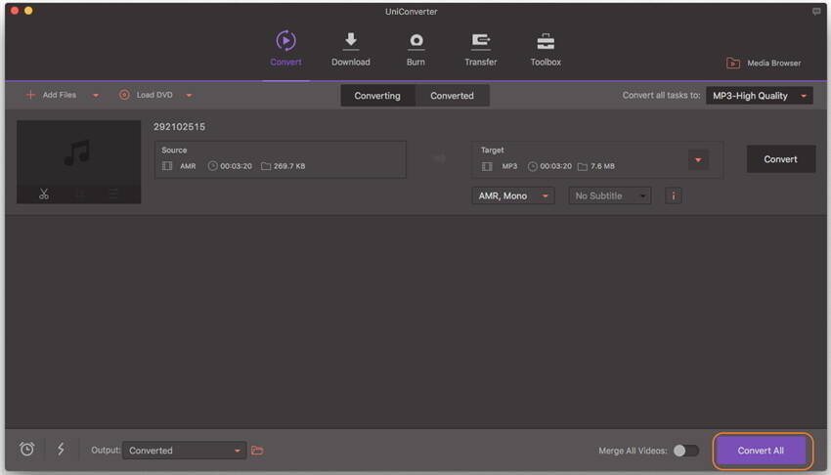Click the Convert all tasks to label
This screenshot has height=475, width=831.
pos(661,96)
